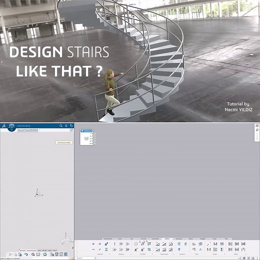260x260 pixels.
Task: Switch to the Parameters tab
Action: (x=108, y=239)
